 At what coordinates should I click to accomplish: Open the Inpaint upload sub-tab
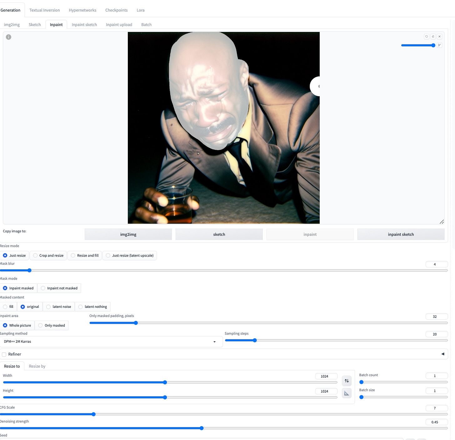click(x=119, y=25)
